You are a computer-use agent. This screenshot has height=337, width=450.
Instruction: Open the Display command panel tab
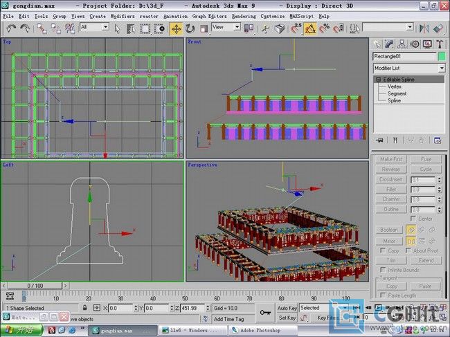[427, 44]
